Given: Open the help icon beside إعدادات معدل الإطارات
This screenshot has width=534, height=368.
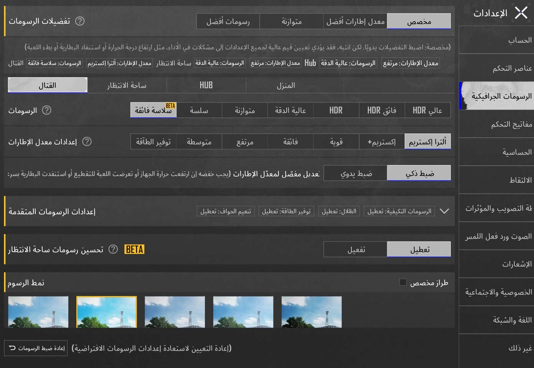Looking at the screenshot, I should 87,141.
